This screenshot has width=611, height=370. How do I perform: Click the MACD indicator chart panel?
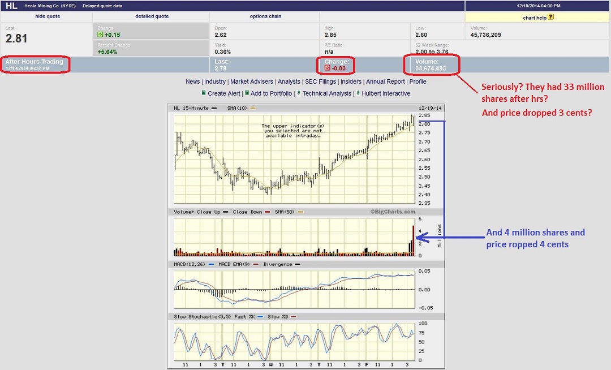pyautogui.click(x=295, y=289)
